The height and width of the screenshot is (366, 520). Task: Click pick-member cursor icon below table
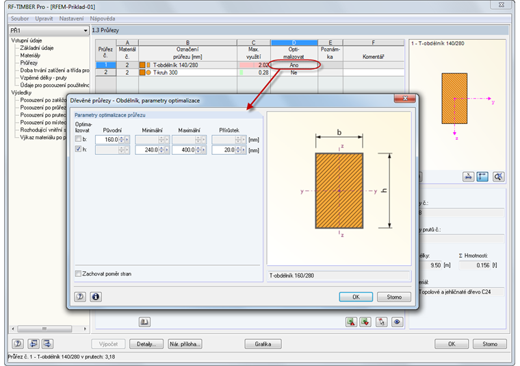click(x=382, y=322)
